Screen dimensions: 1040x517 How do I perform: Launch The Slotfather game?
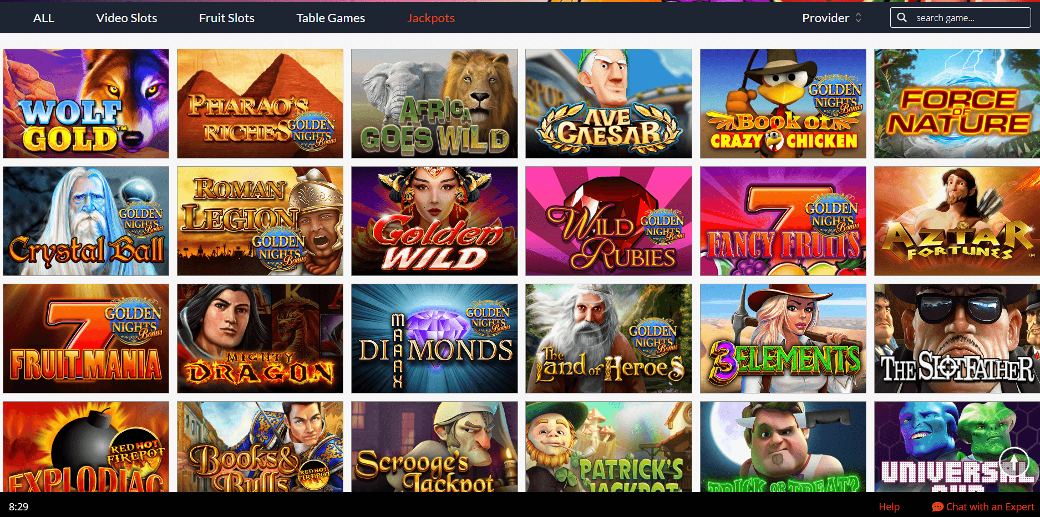pyautogui.click(x=957, y=339)
